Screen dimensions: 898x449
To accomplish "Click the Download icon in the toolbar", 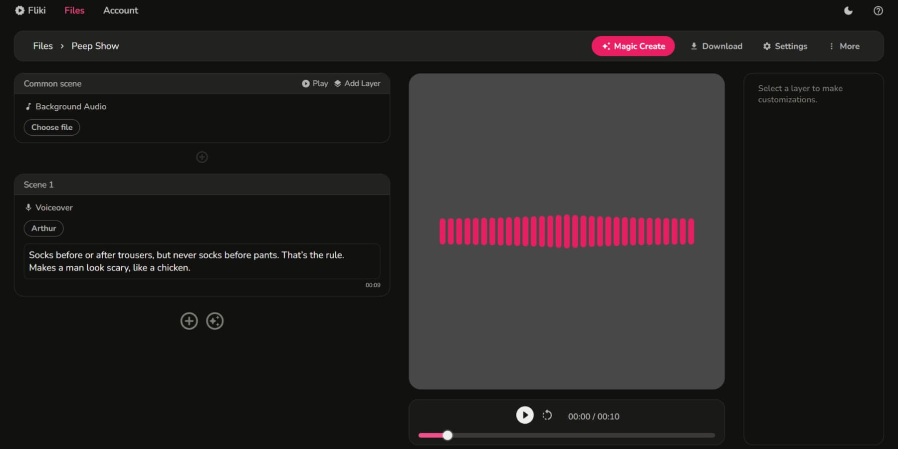I will tap(694, 46).
